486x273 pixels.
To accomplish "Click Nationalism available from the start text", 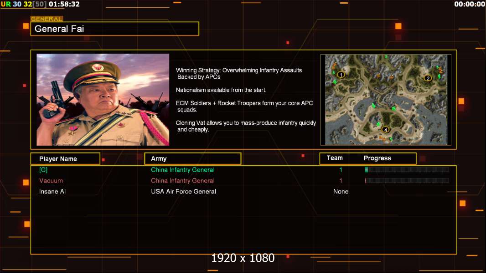I will coord(221,90).
